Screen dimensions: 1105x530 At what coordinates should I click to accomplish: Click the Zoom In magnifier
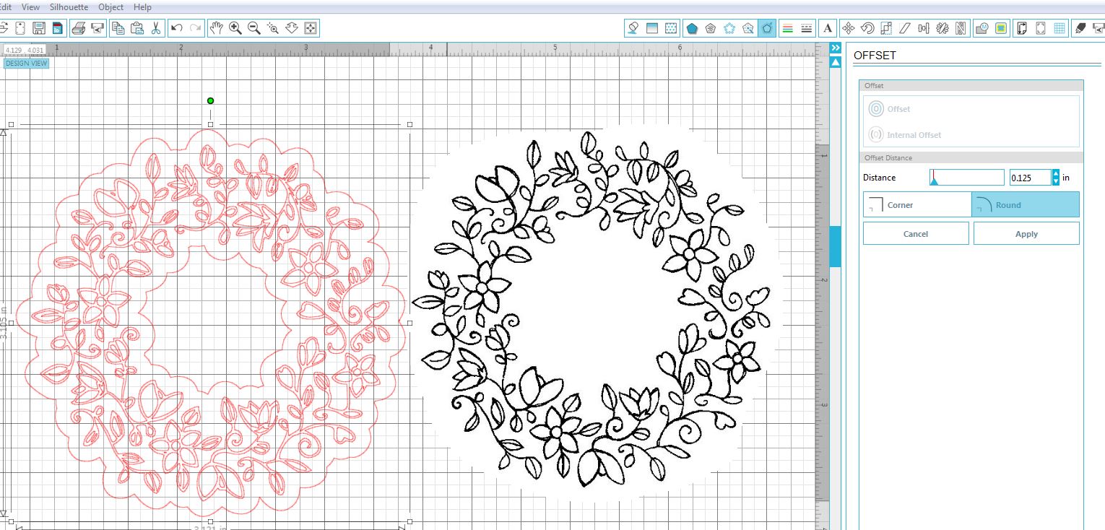(235, 28)
